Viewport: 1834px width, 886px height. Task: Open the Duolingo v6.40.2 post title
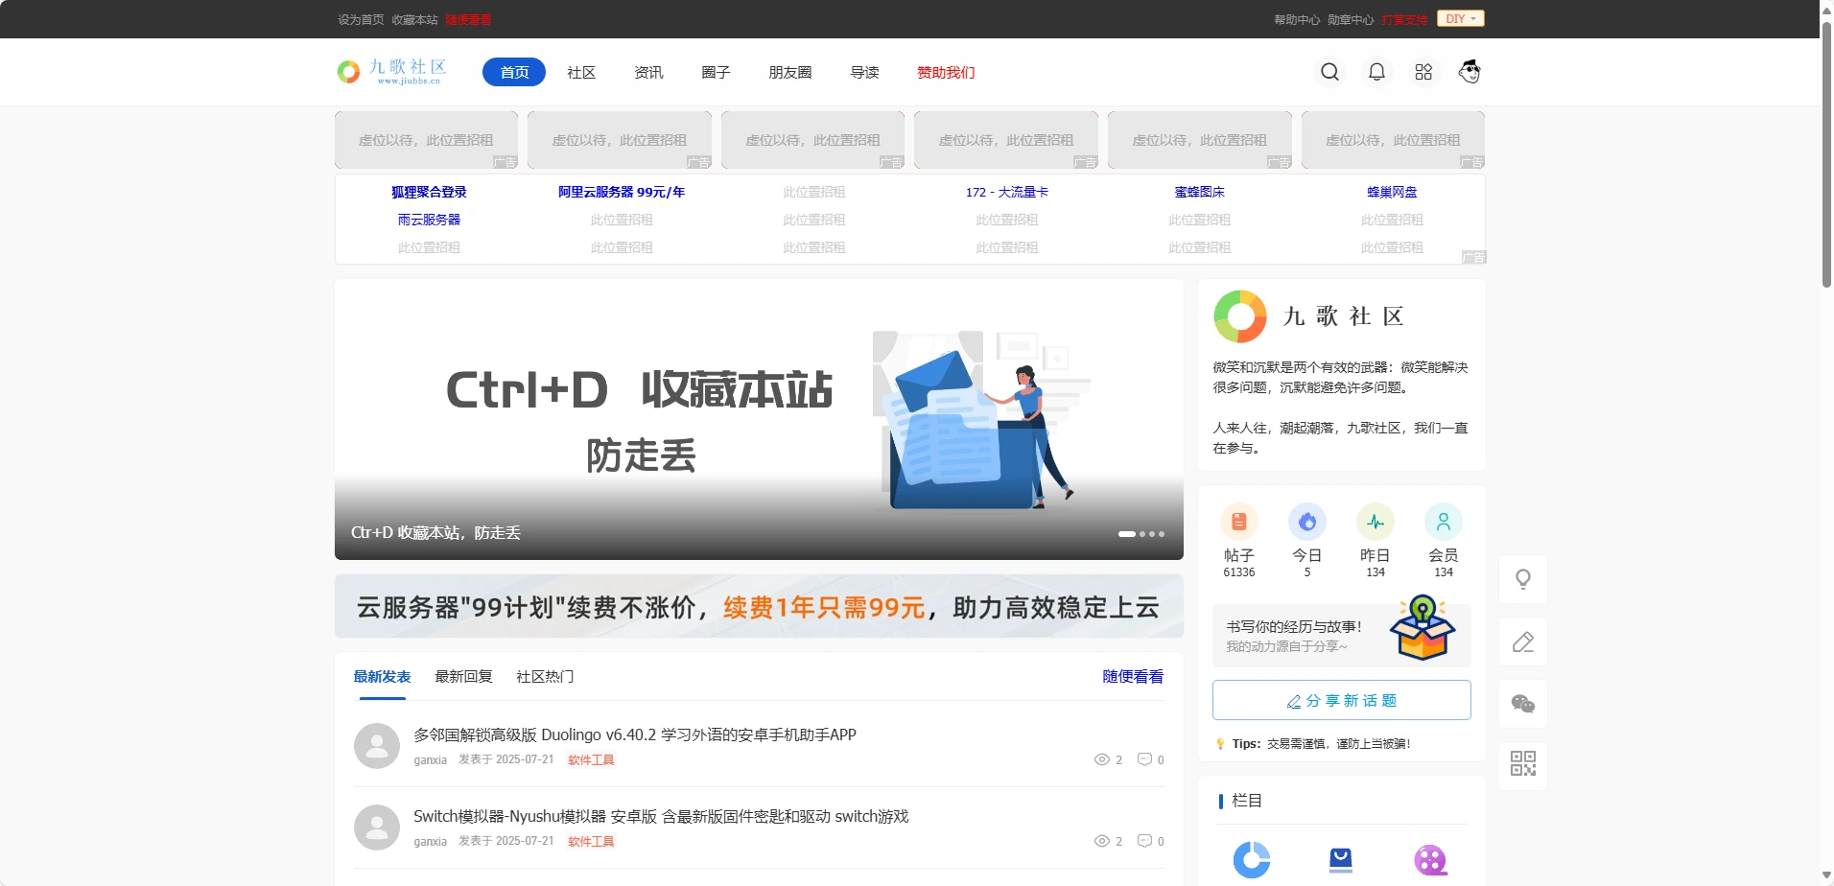634,734
